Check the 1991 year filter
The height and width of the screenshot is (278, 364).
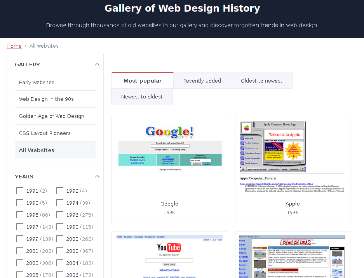(20, 191)
